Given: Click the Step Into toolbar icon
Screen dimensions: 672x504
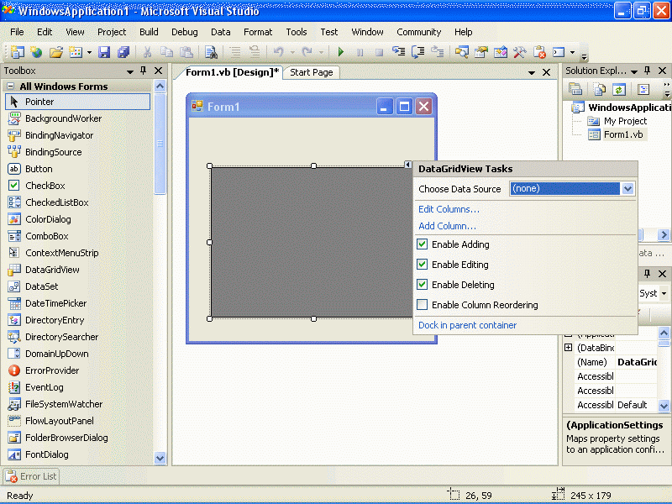Looking at the screenshot, I should tap(398, 52).
